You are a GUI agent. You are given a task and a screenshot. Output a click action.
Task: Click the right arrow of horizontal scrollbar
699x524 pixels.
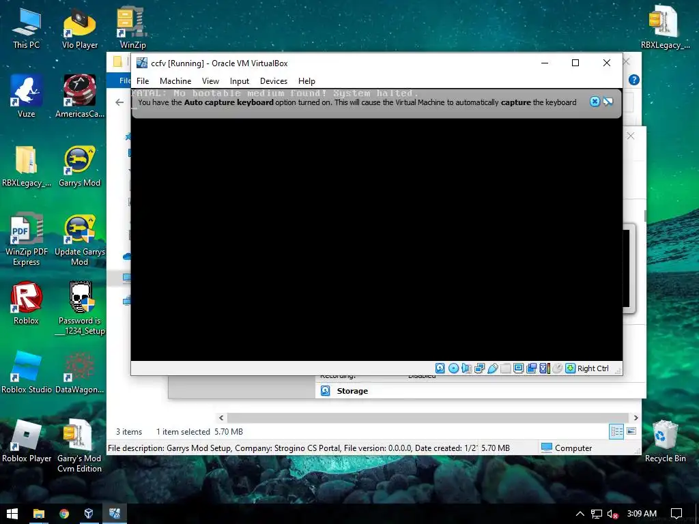(636, 418)
